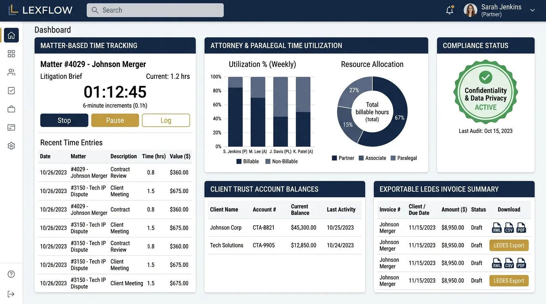Download XML file in the third invoice row
The height and width of the screenshot is (304, 546).
(497, 263)
